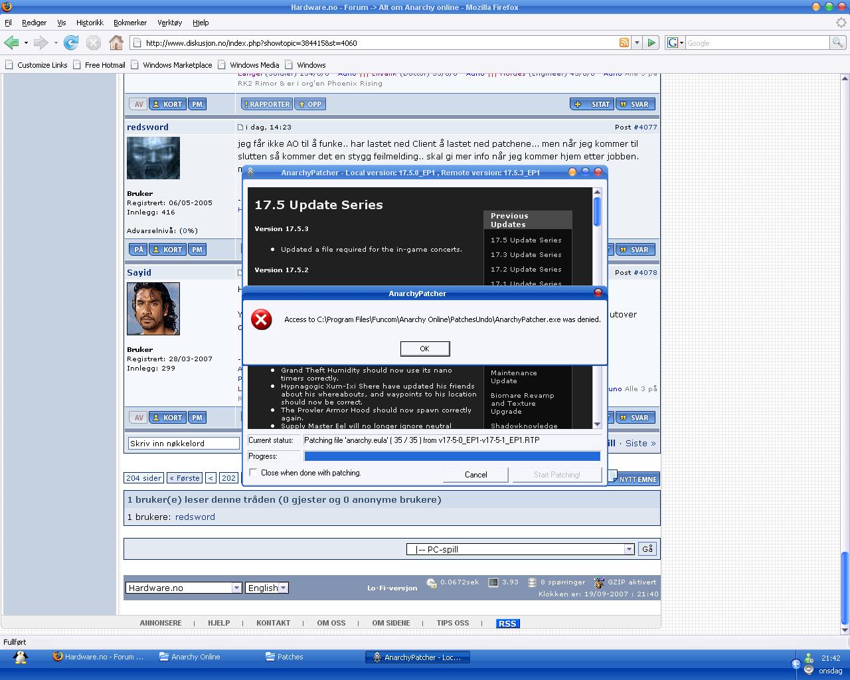850x680 pixels.
Task: Open the Windows Marketplace bookmark
Action: (x=171, y=65)
